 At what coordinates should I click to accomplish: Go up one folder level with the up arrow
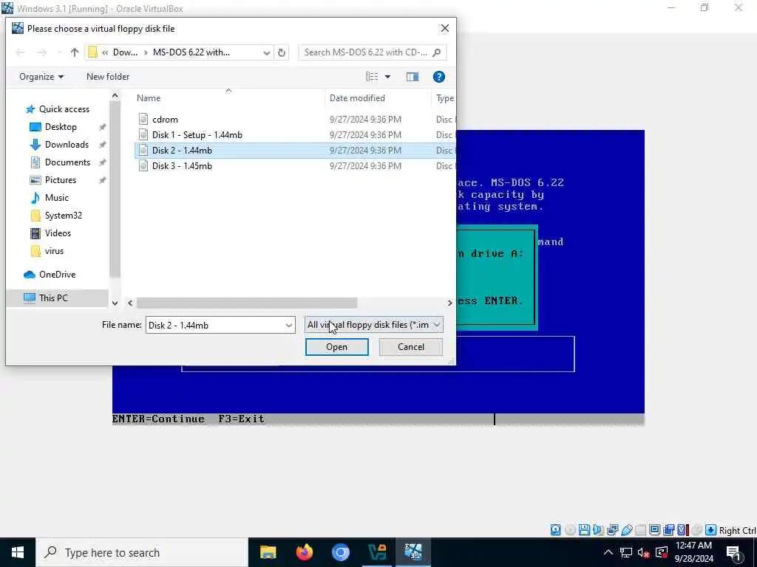75,52
